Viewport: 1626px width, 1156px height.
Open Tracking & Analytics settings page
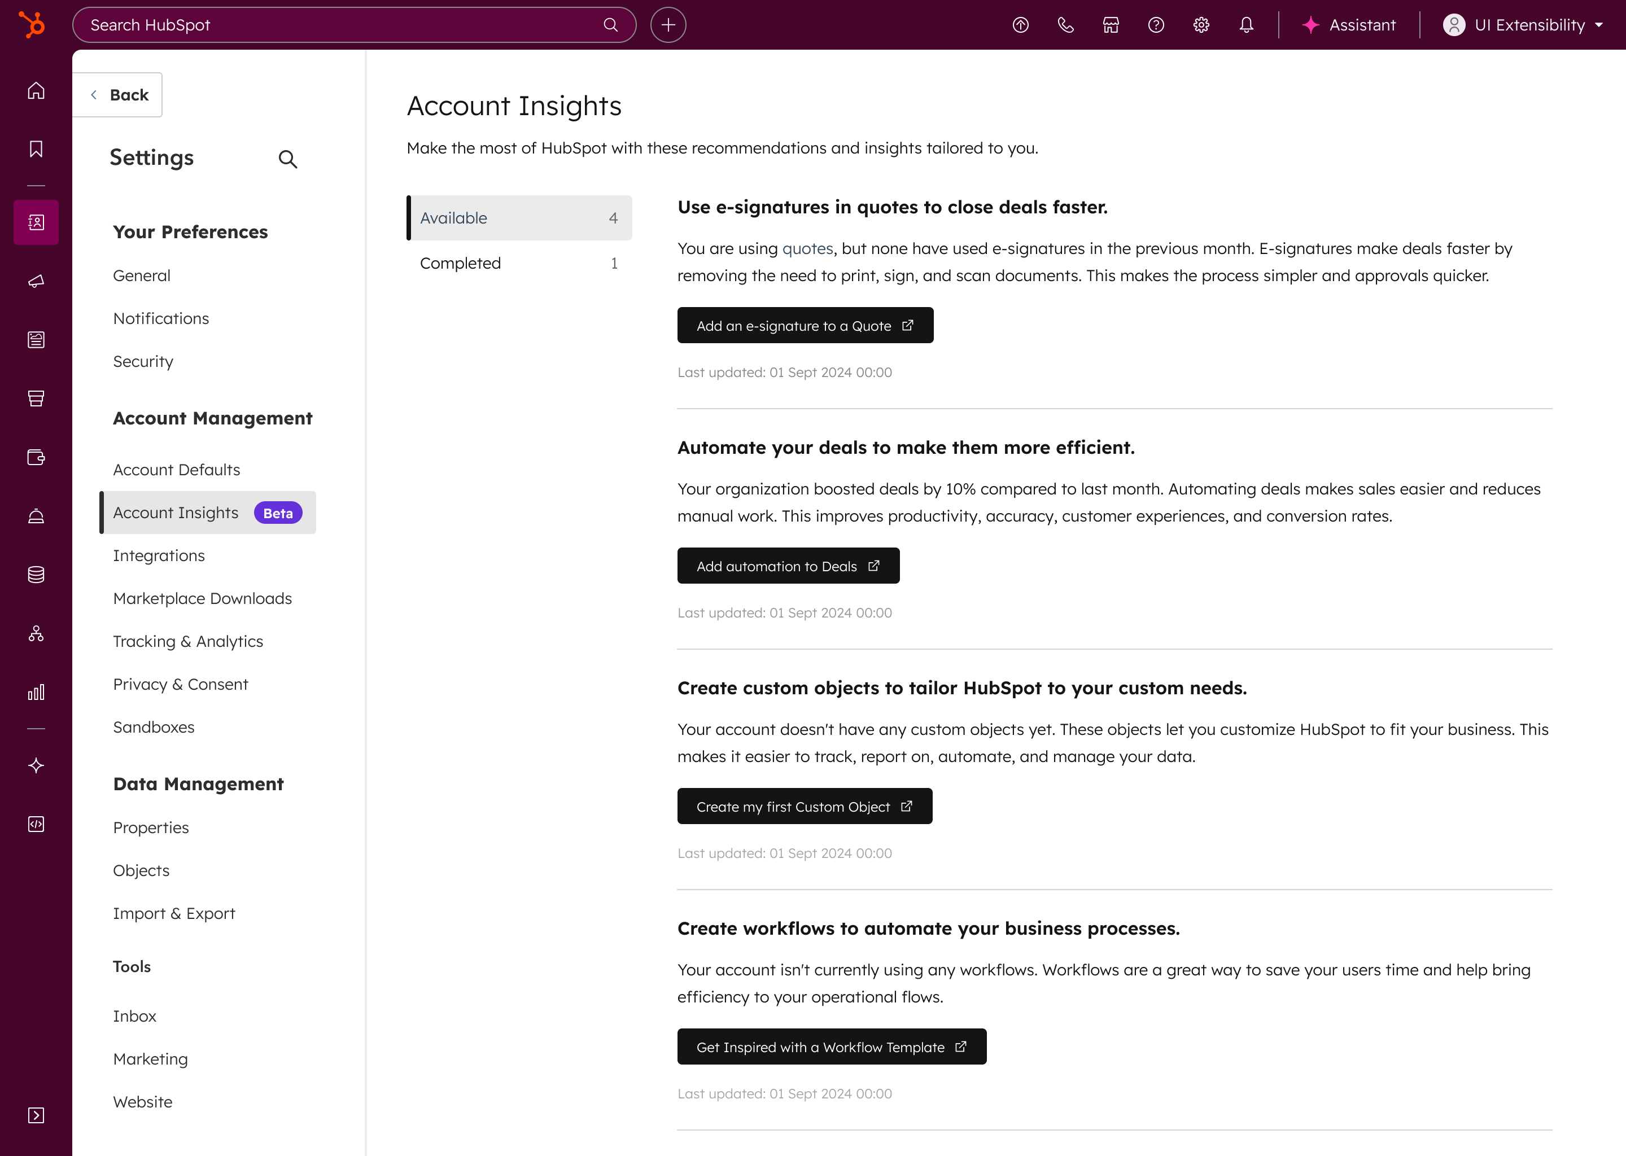point(188,641)
